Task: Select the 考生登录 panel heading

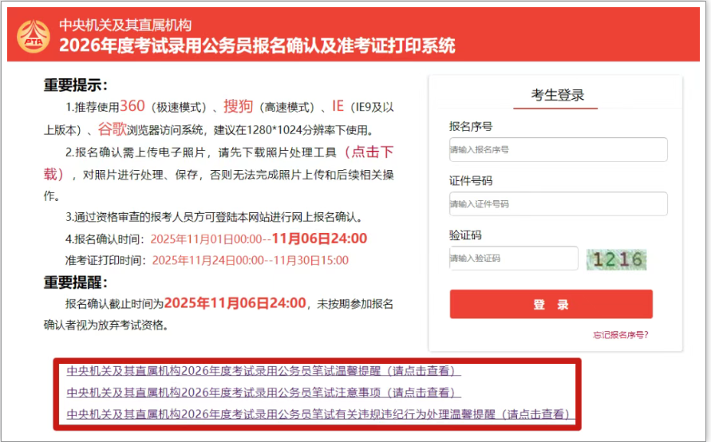Action: click(558, 95)
